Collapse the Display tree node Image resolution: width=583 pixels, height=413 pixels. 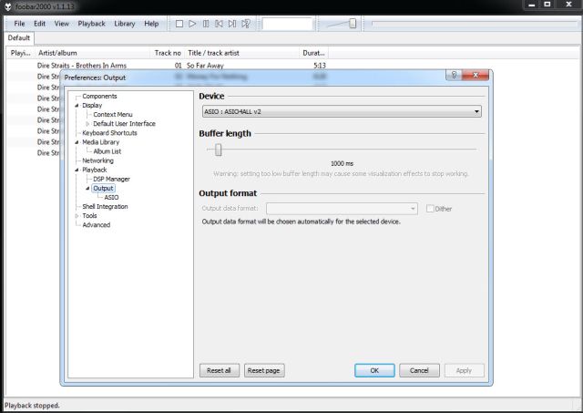(77, 106)
